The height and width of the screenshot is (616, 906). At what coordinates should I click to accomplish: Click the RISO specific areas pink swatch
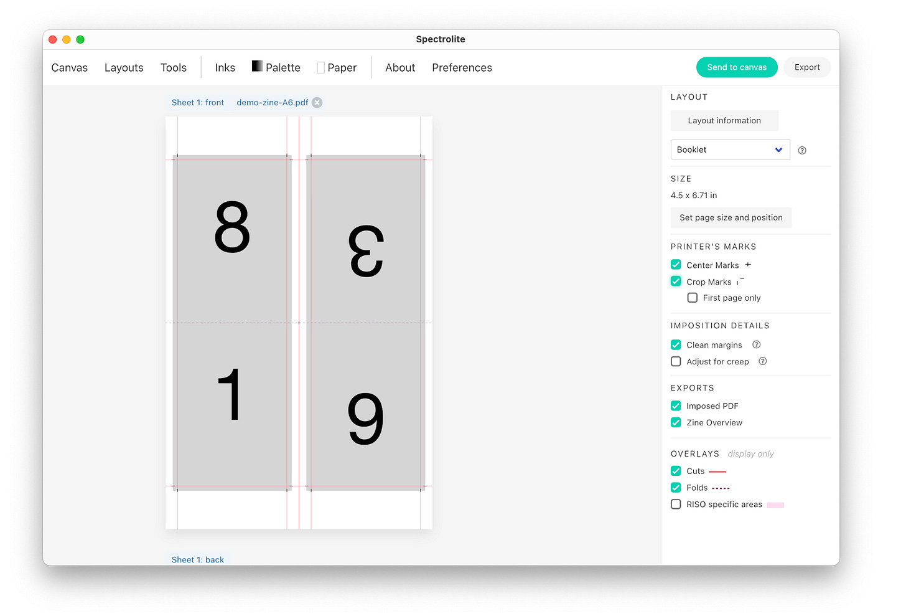coord(775,505)
